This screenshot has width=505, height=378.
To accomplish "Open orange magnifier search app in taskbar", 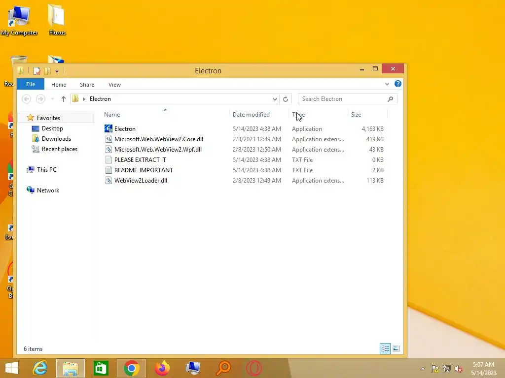I will 223,368.
